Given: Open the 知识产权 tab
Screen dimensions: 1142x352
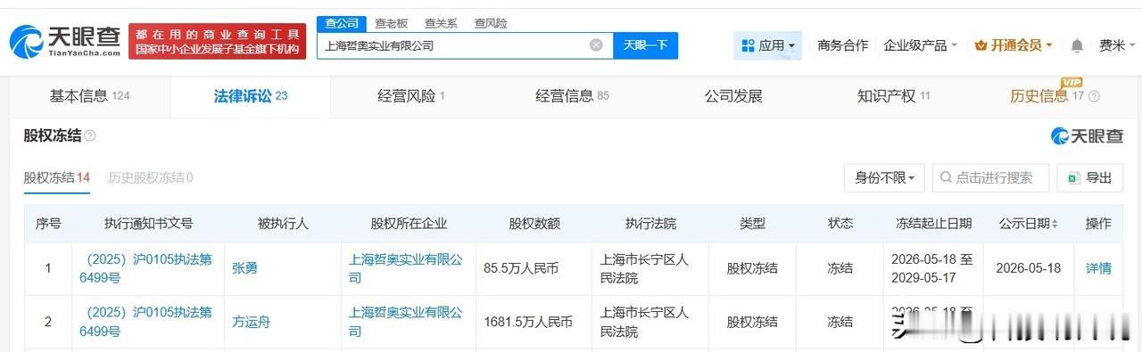Looking at the screenshot, I should pos(893,96).
